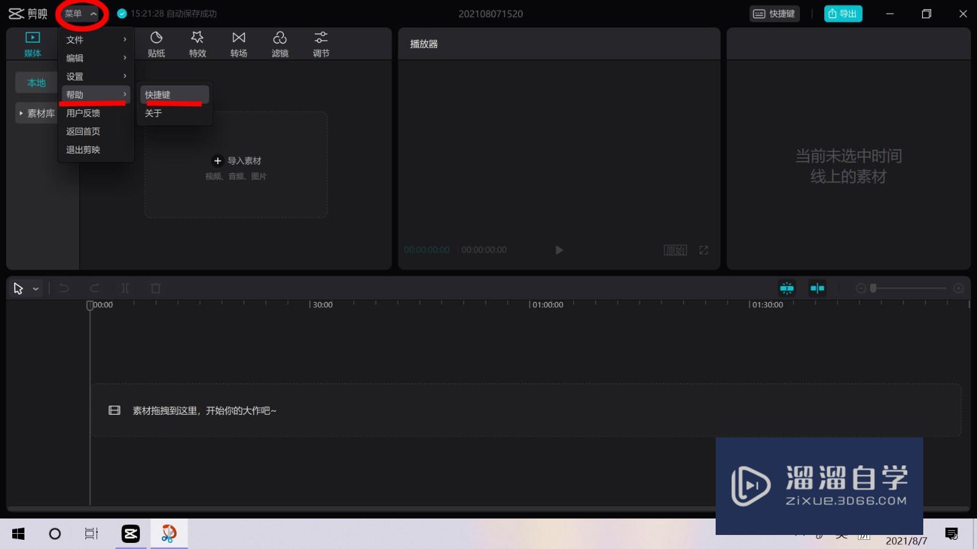Open Cortana search circle on the taskbar
The height and width of the screenshot is (549, 977).
[x=55, y=534]
